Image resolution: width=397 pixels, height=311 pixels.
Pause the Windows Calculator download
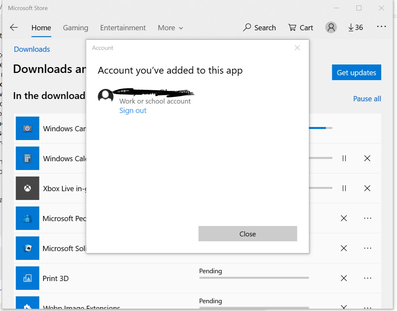344,158
